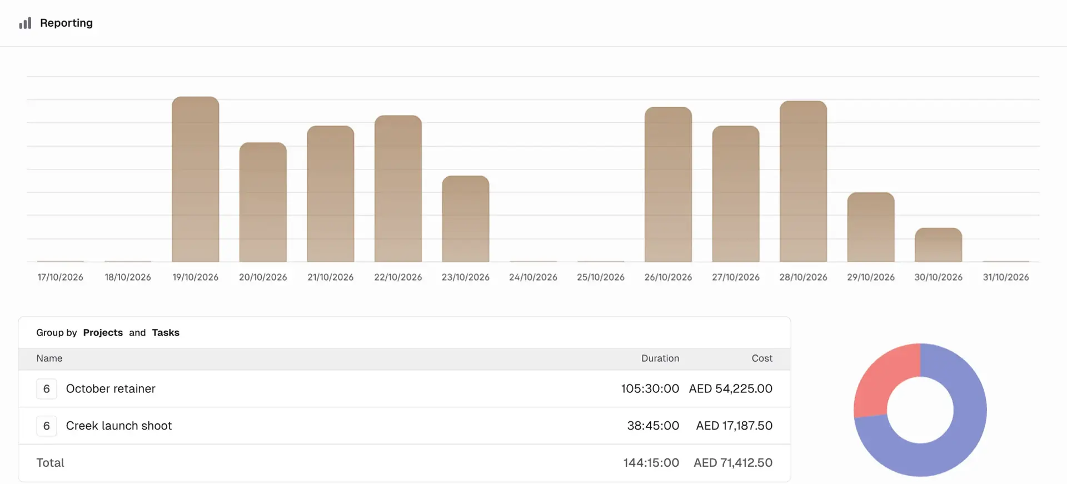Click the Total row label
The height and width of the screenshot is (484, 1067).
pos(50,462)
